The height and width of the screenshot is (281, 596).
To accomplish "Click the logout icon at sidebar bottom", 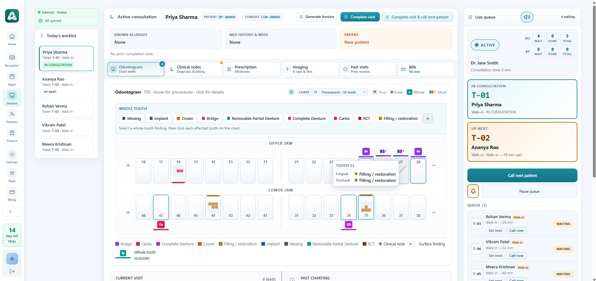I will pos(12,271).
